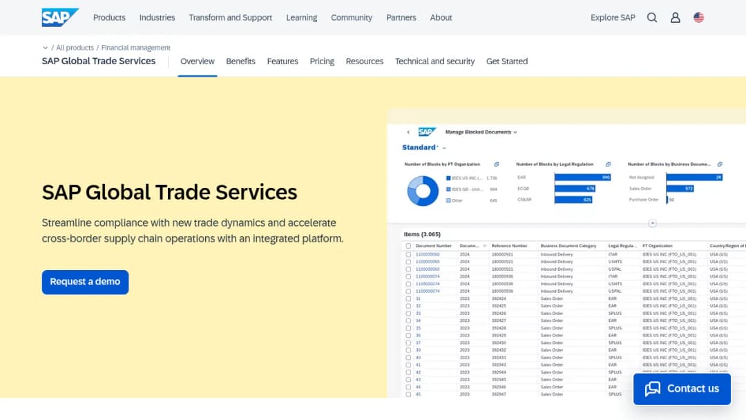Go to the Get Started tab
This screenshot has width=746, height=420.
click(x=507, y=61)
